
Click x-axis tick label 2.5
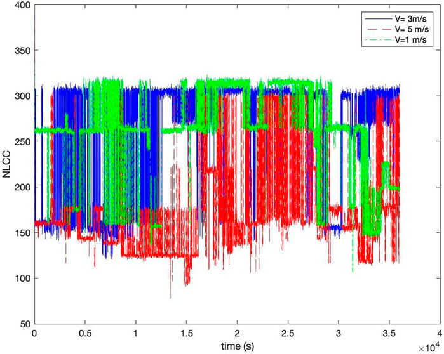coord(288,333)
